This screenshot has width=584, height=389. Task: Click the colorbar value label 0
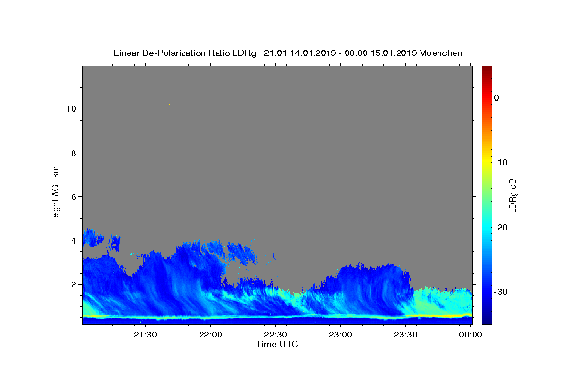[x=496, y=98]
